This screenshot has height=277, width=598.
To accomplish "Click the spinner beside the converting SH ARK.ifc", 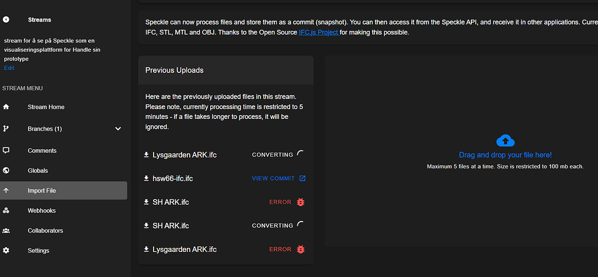I will pyautogui.click(x=301, y=225).
